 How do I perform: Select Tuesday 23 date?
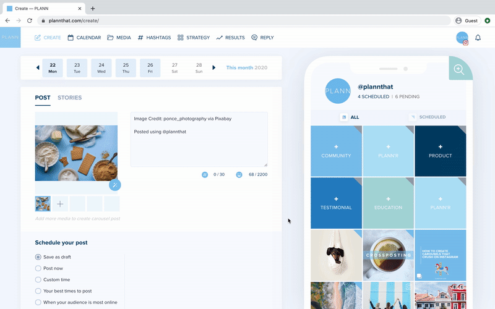pyautogui.click(x=77, y=68)
